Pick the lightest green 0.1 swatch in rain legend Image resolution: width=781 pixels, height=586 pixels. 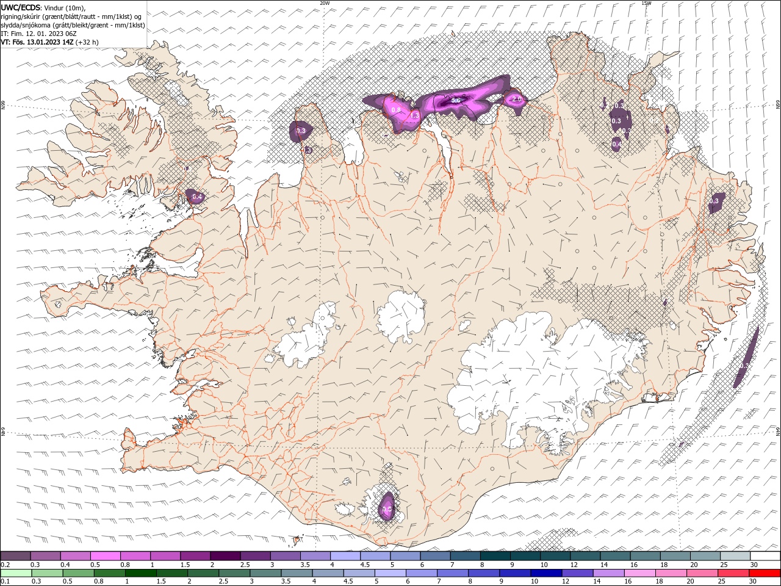tap(16, 573)
